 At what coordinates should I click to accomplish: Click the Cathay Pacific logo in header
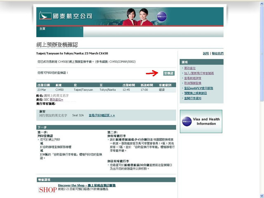pos(66,16)
